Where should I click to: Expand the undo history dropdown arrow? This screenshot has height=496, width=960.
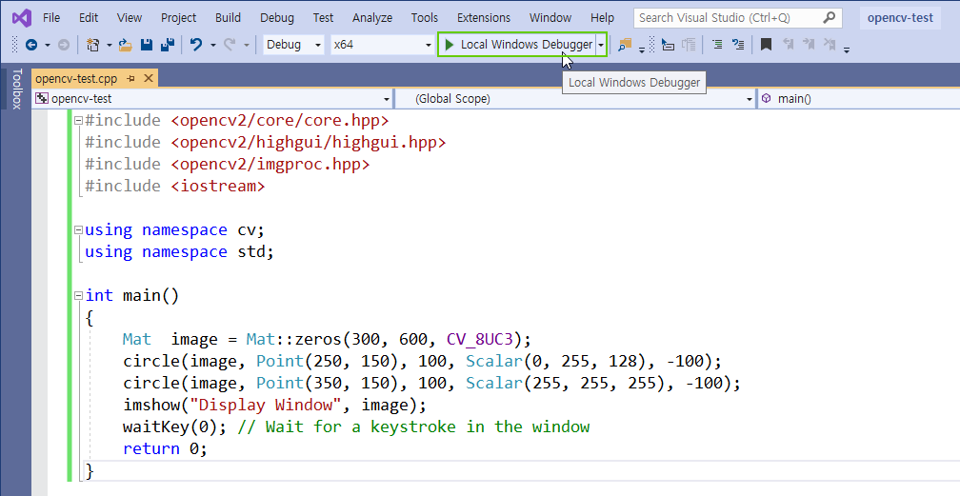pyautogui.click(x=213, y=45)
